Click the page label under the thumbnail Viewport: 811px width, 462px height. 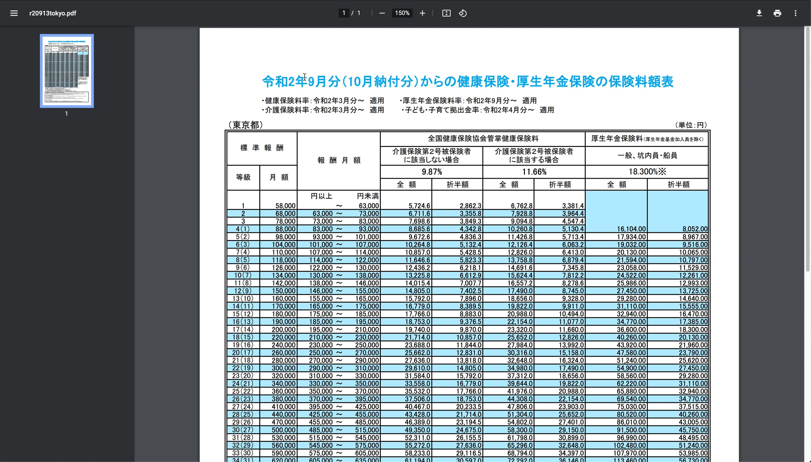click(x=66, y=113)
